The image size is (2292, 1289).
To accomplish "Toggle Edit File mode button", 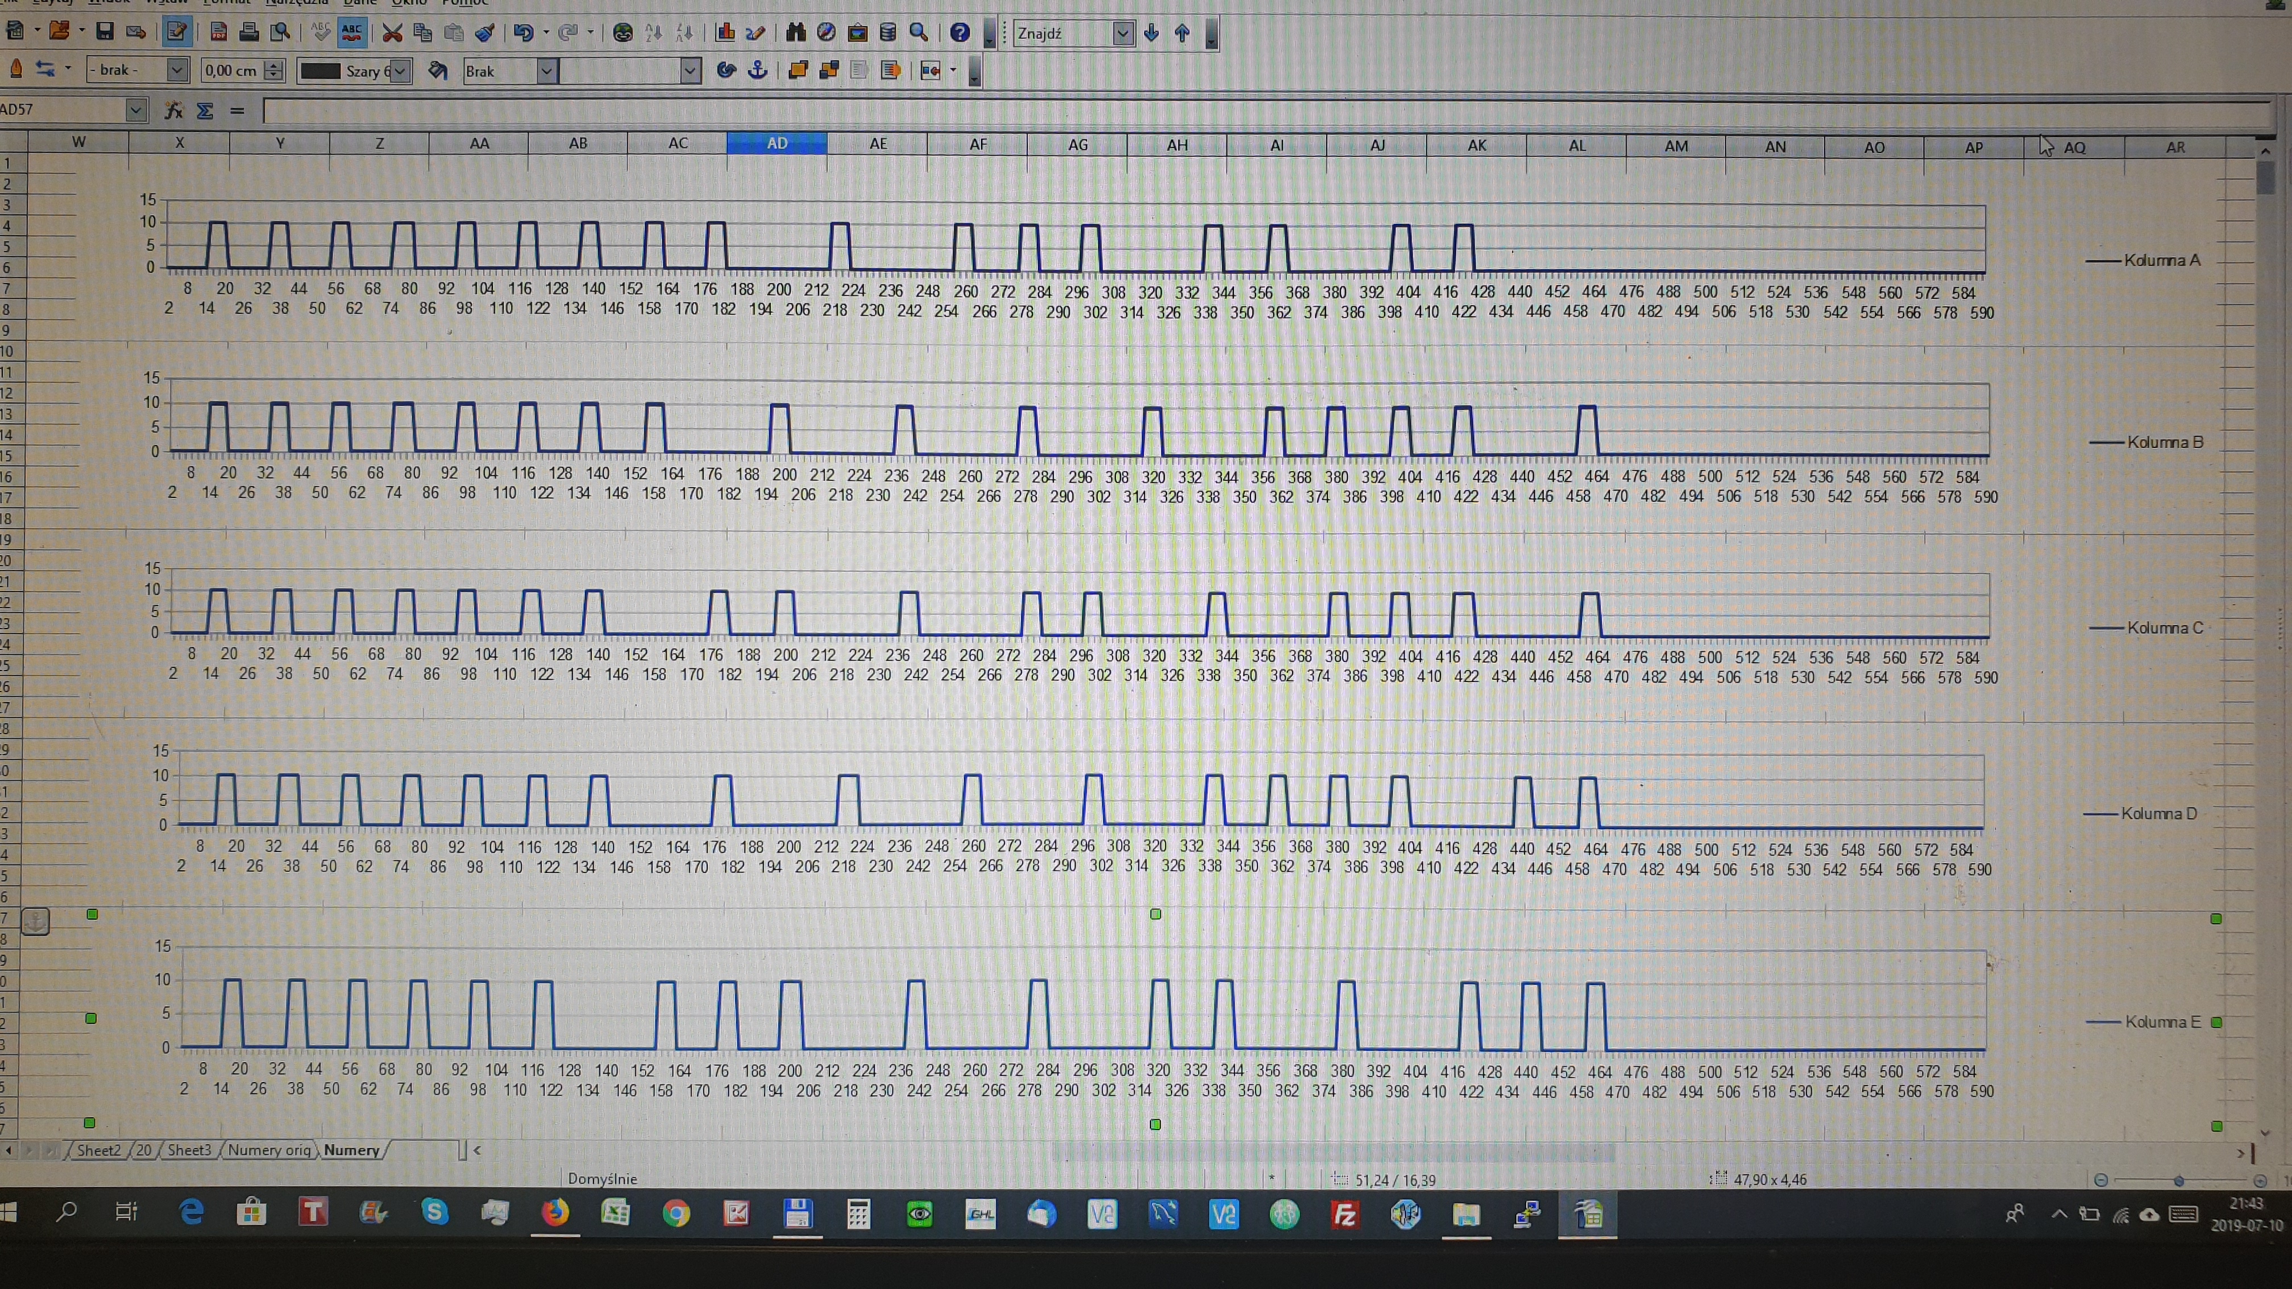I will (176, 33).
